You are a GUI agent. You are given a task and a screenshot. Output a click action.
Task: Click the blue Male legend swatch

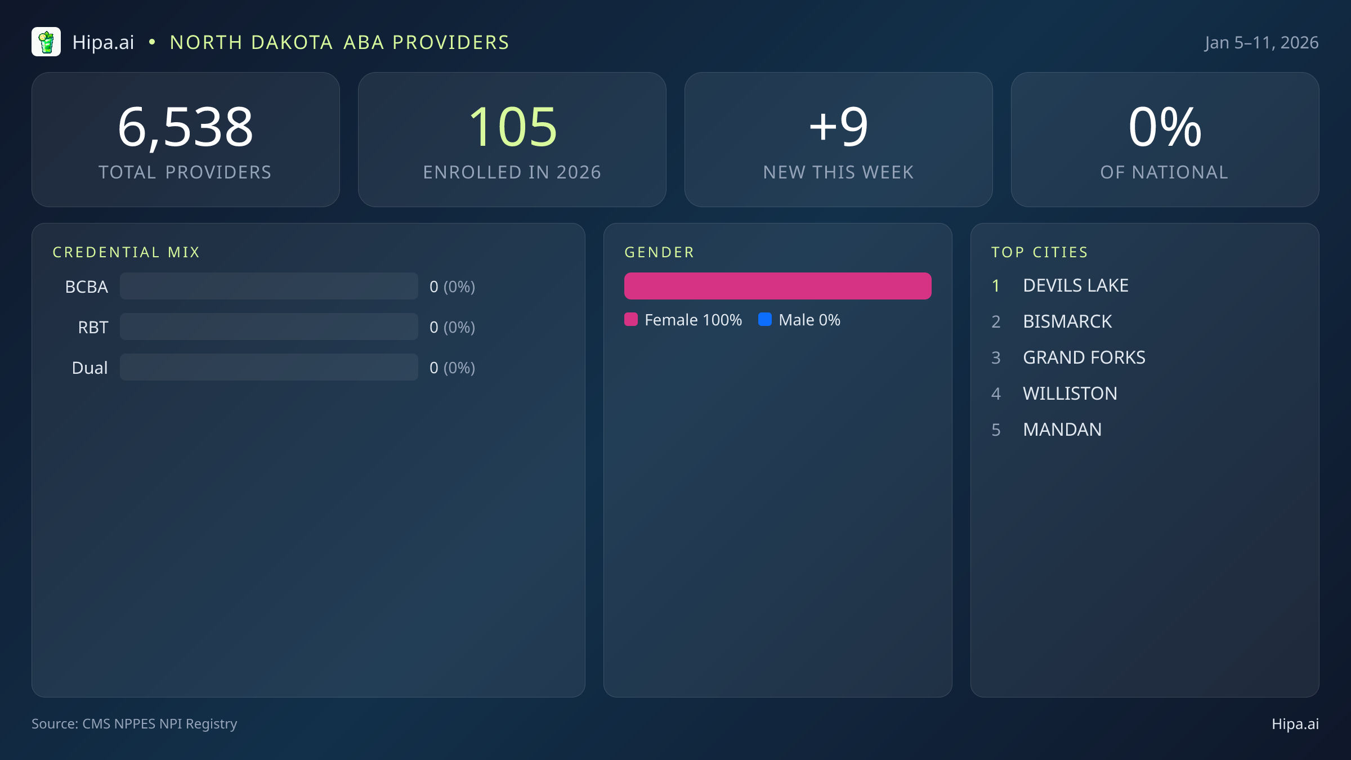pos(765,320)
